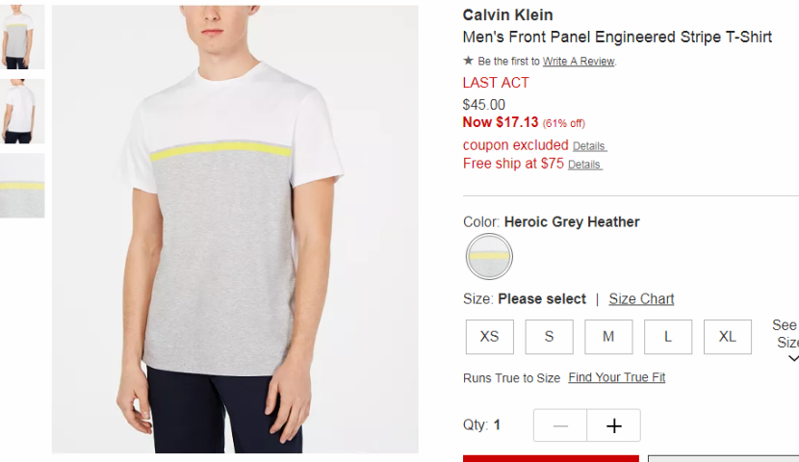
Task: Pick size XL
Action: [728, 337]
